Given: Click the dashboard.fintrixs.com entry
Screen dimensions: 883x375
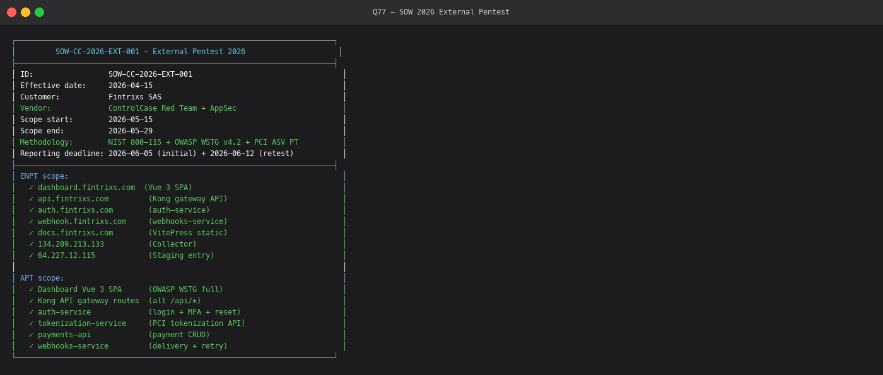Looking at the screenshot, I should pos(86,187).
